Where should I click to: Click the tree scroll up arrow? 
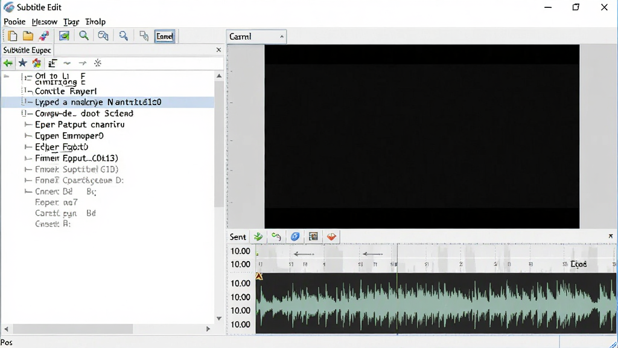219,76
